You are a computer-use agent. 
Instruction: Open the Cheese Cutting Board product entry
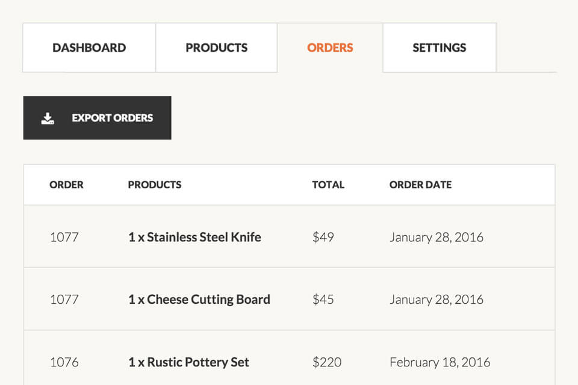[x=199, y=300]
